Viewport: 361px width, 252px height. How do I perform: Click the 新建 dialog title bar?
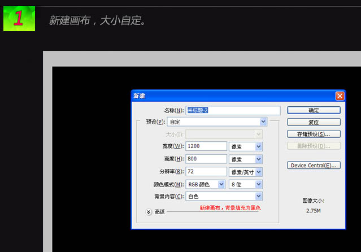pyautogui.click(x=226, y=95)
